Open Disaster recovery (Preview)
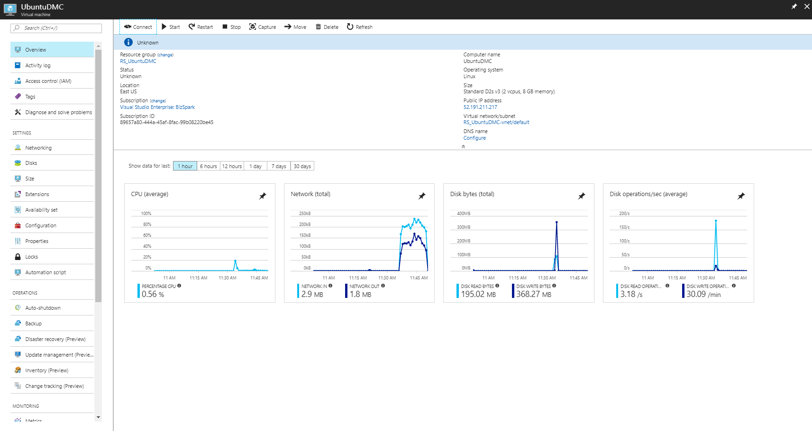 (52, 339)
